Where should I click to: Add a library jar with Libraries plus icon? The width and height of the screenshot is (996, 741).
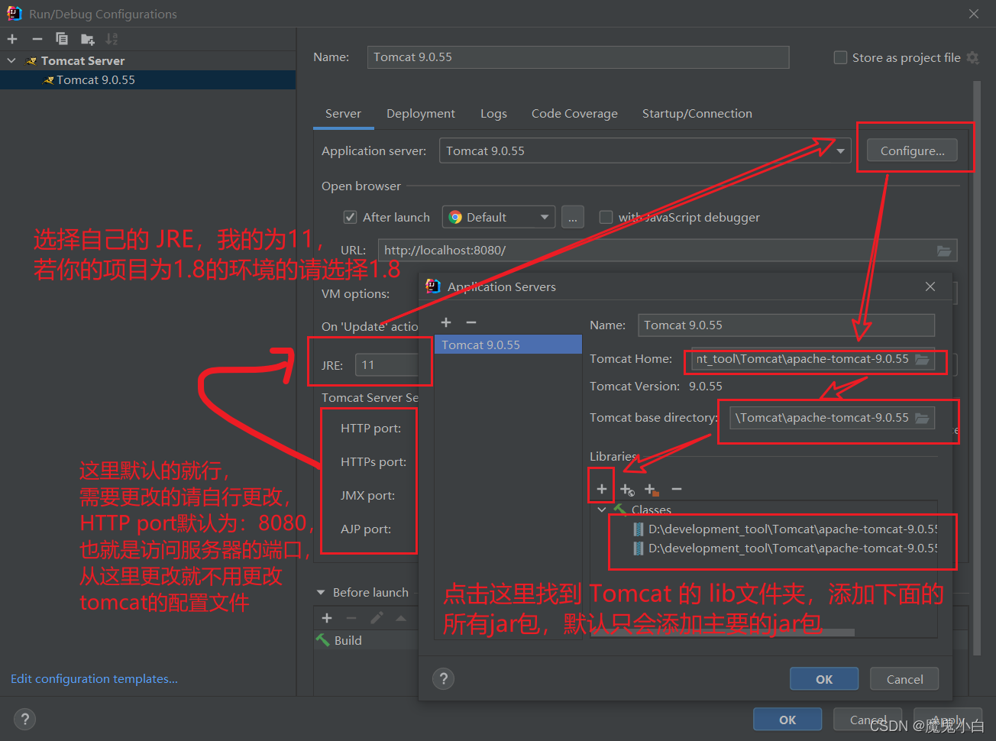tap(602, 489)
